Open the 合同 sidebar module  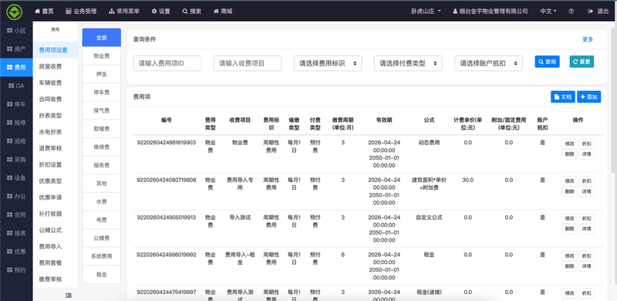(x=16, y=215)
